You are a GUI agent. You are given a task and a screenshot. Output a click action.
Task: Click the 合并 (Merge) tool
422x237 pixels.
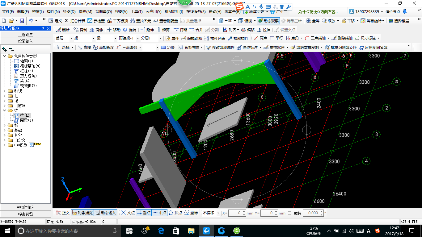pos(196,30)
